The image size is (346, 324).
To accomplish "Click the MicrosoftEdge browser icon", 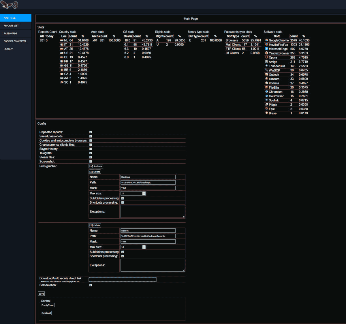I will pos(266,49).
